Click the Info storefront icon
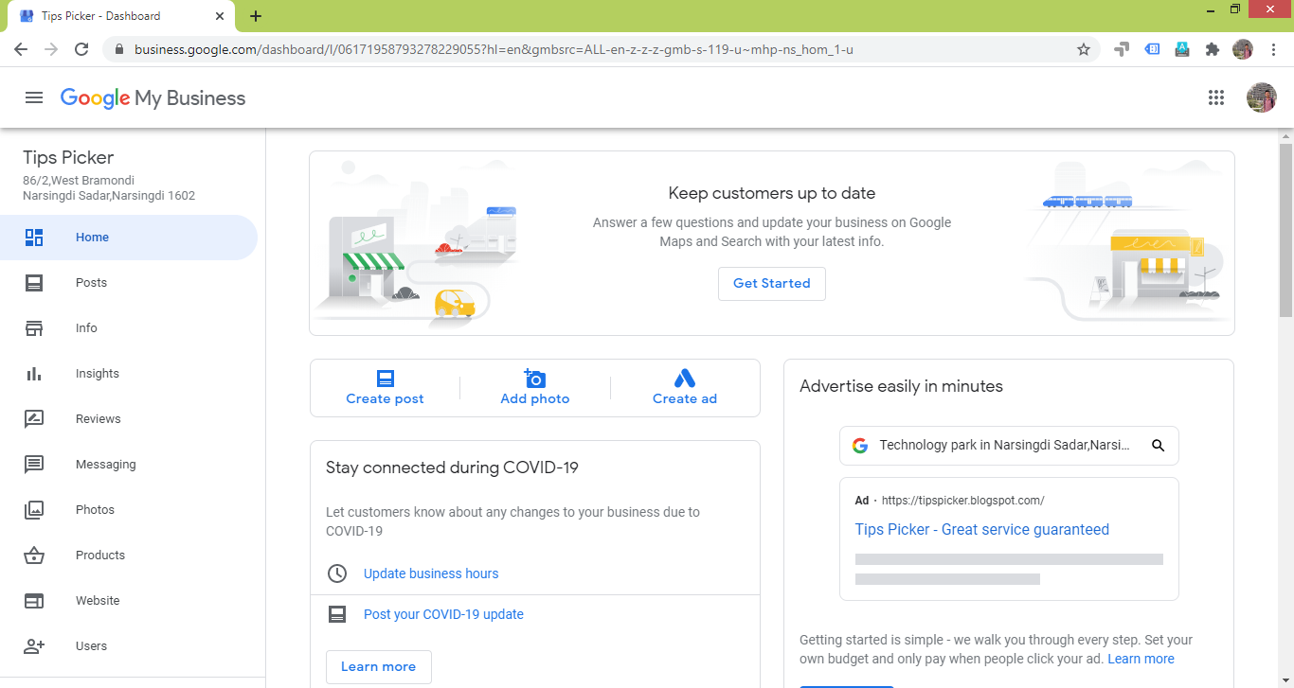Image resolution: width=1294 pixels, height=688 pixels. 34,328
